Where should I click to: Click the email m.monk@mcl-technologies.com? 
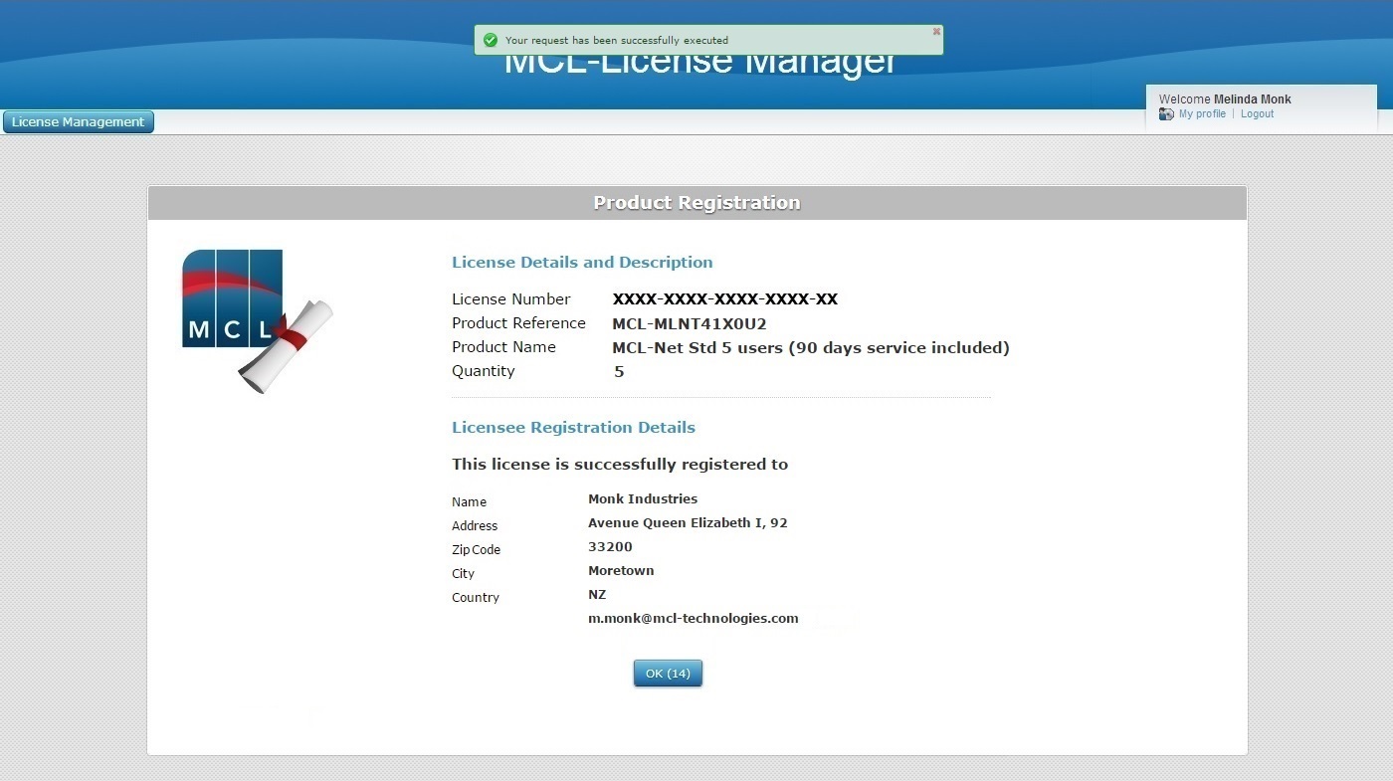click(x=693, y=619)
